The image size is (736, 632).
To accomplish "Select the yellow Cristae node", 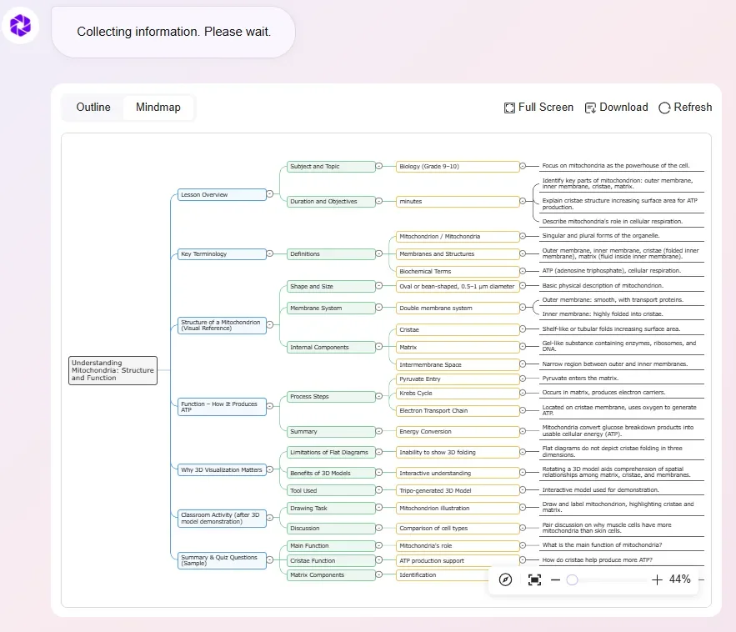I will [458, 329].
